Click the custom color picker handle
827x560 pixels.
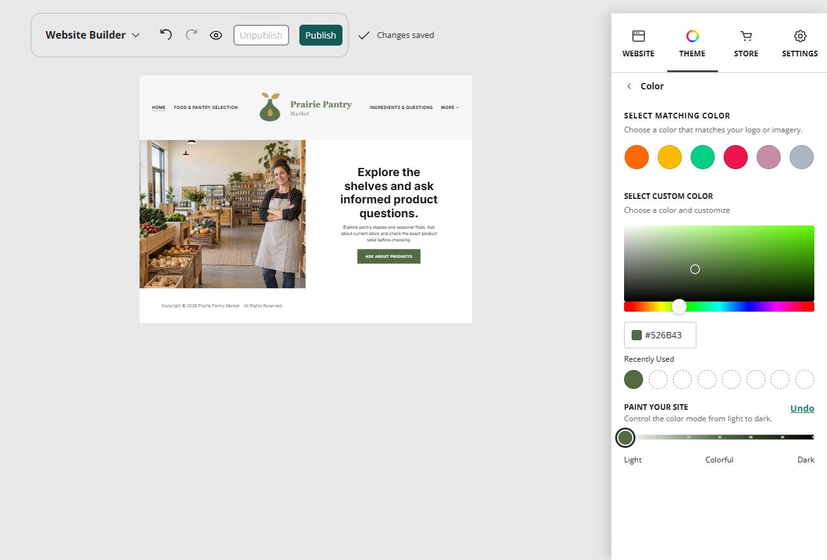[x=695, y=269]
